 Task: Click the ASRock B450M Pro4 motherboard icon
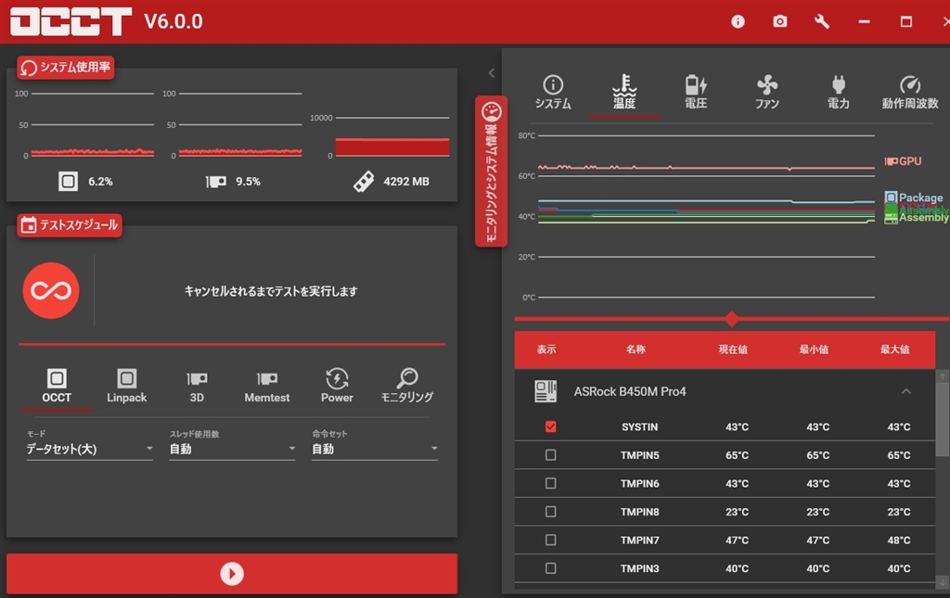tap(546, 391)
